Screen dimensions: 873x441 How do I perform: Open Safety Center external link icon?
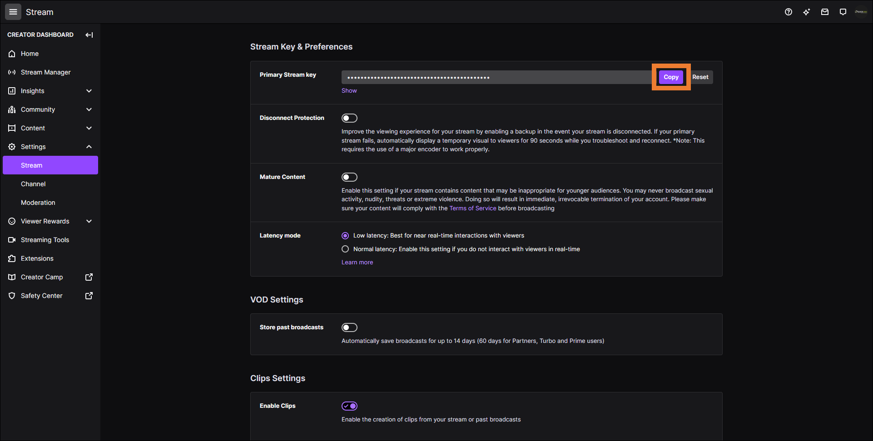pyautogui.click(x=89, y=296)
